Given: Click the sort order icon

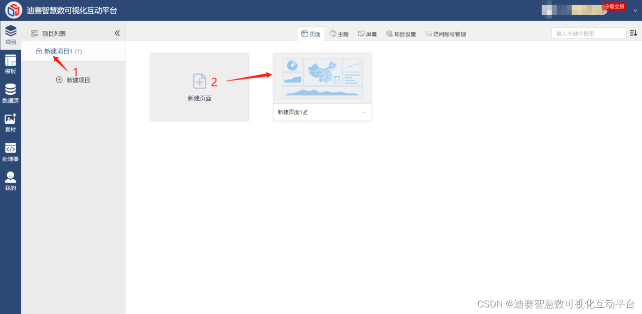Looking at the screenshot, I should point(633,33).
